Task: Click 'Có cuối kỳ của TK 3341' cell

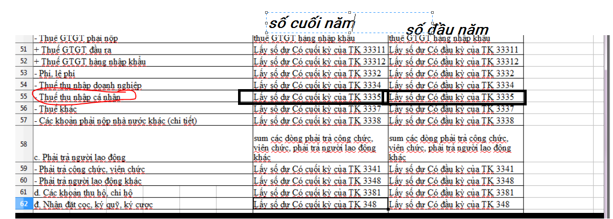Action: pos(320,169)
